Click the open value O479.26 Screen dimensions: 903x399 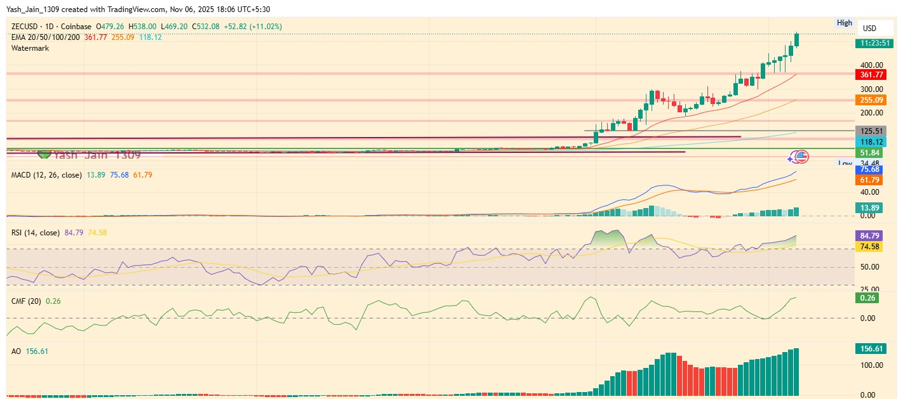point(110,27)
